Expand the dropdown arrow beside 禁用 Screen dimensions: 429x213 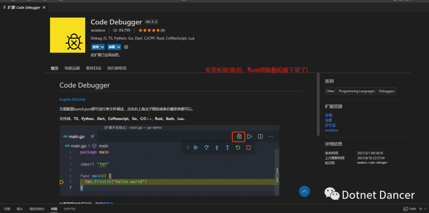[102, 47]
